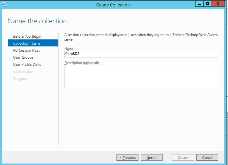Click the Description (optional) label
The image size is (228, 165).
[82, 62]
